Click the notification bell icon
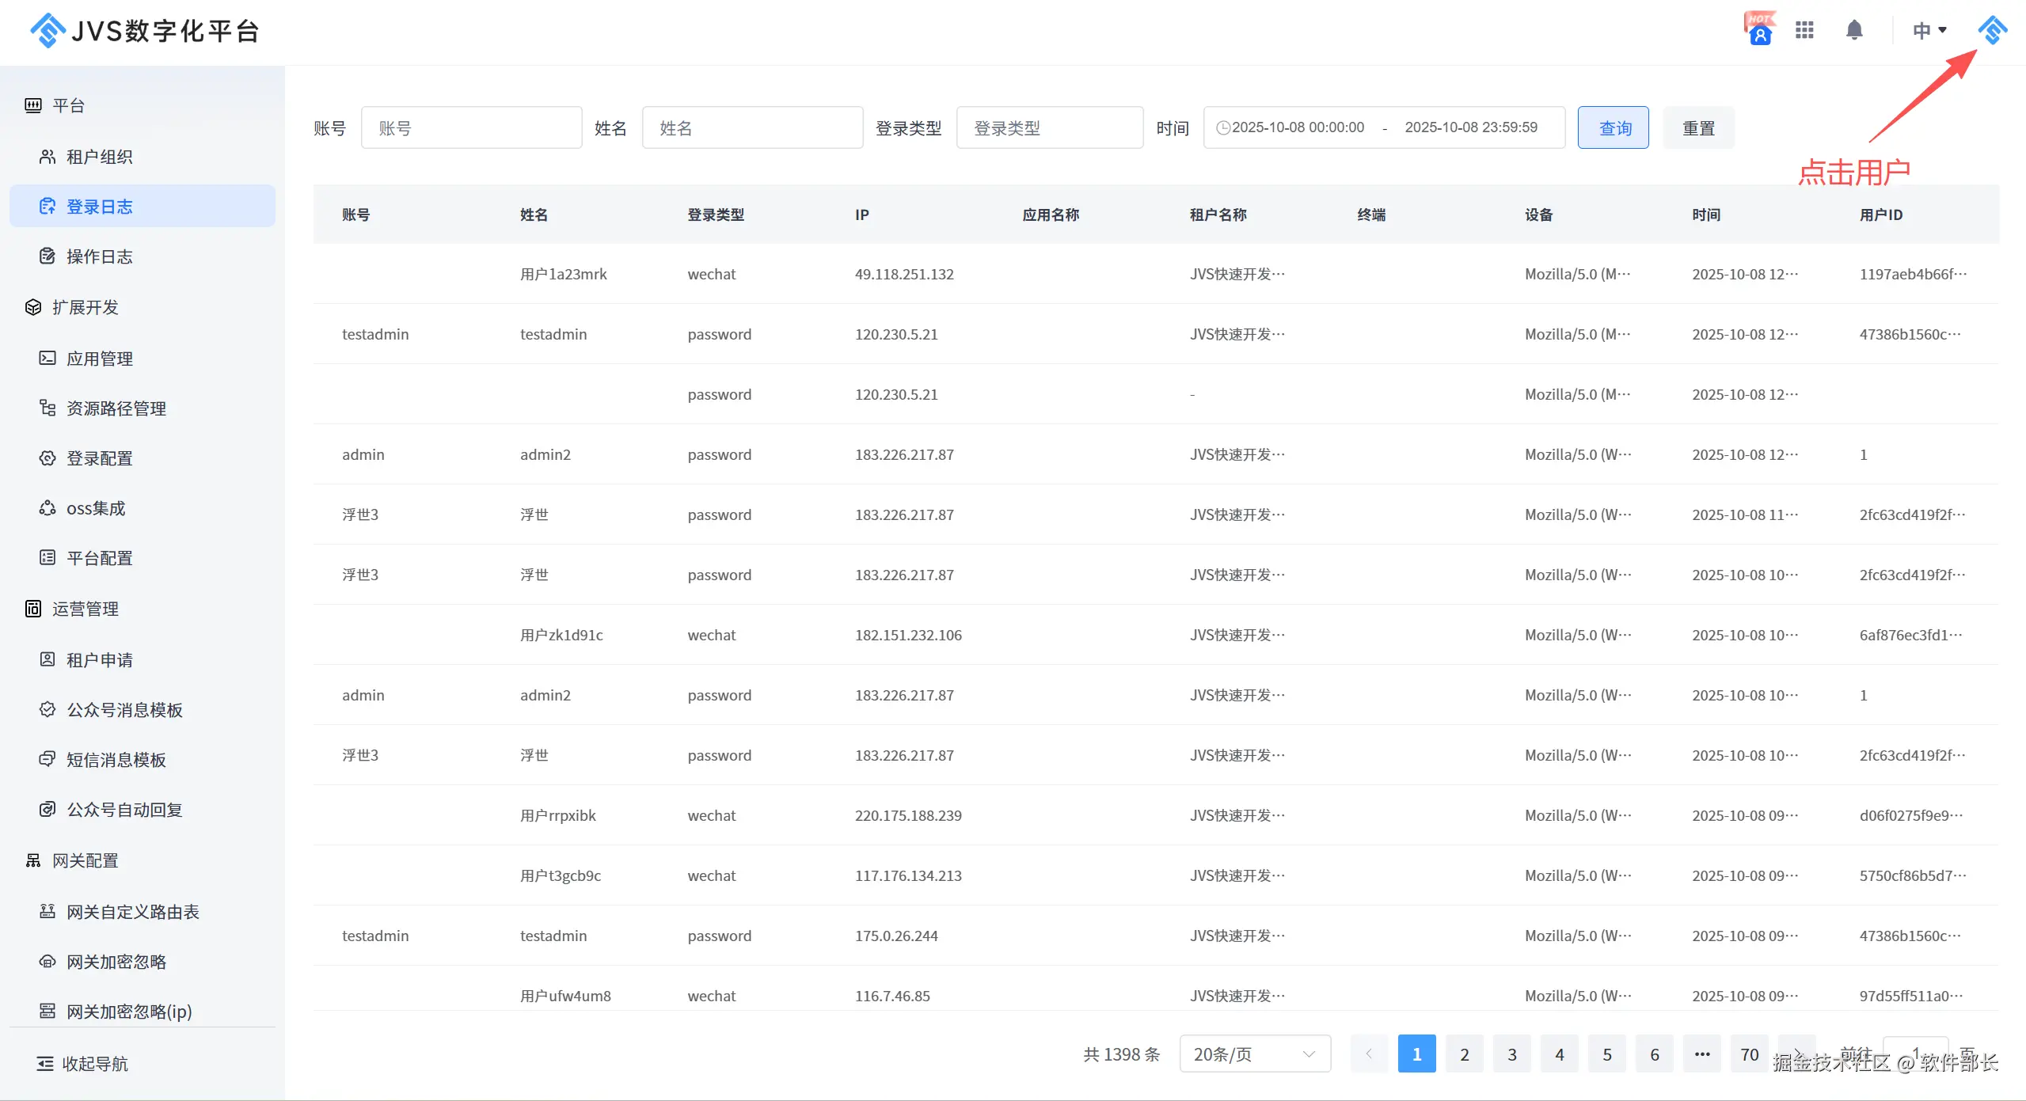The image size is (2026, 1101). coord(1853,31)
